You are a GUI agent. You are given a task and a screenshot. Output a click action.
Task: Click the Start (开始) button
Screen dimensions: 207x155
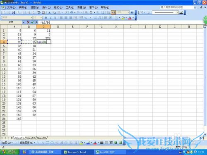pos(10,152)
